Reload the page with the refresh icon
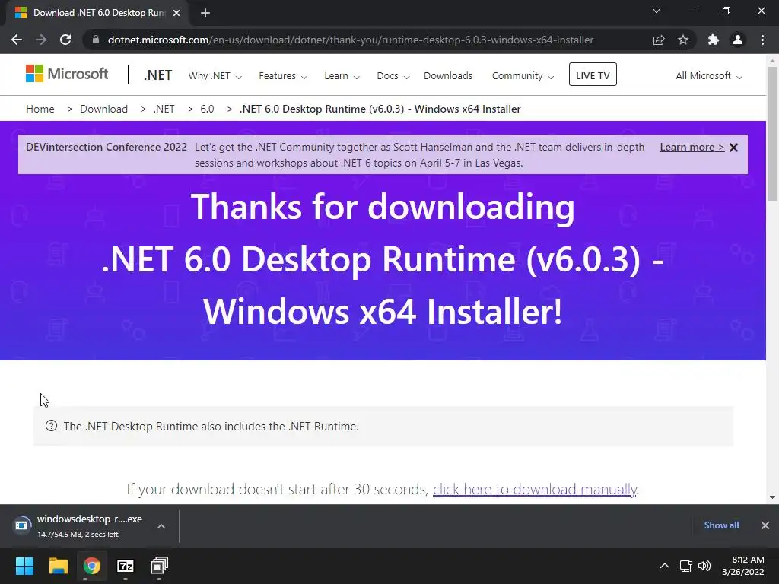This screenshot has height=584, width=779. pyautogui.click(x=65, y=40)
